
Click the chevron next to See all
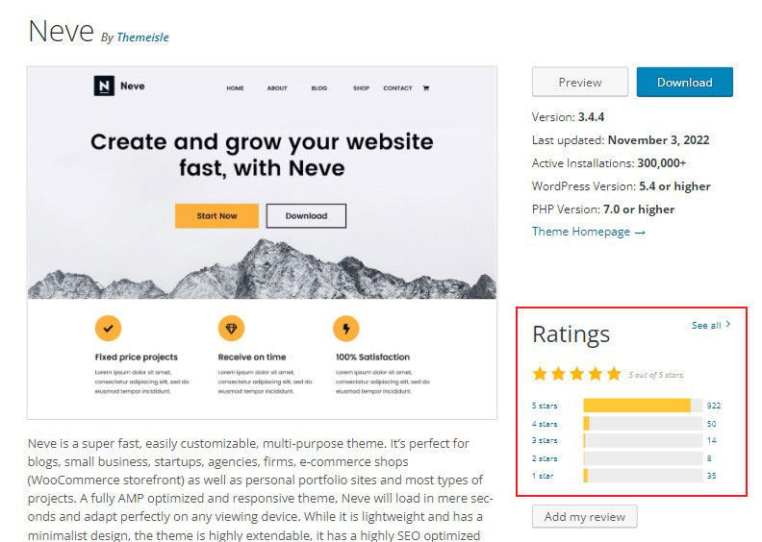[x=727, y=324]
